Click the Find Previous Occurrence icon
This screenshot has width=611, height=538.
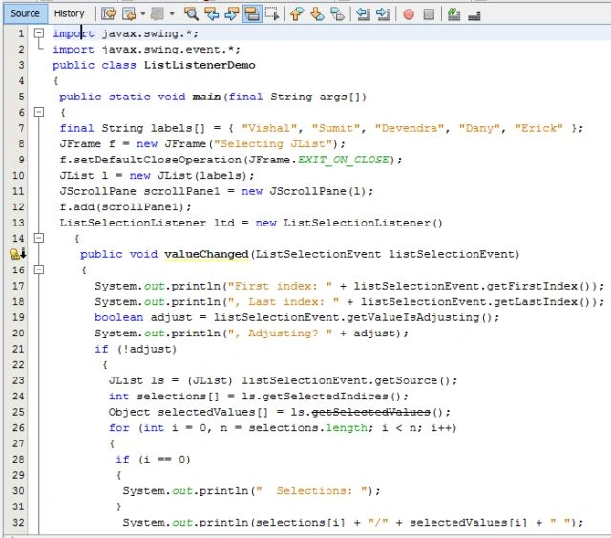(x=212, y=14)
